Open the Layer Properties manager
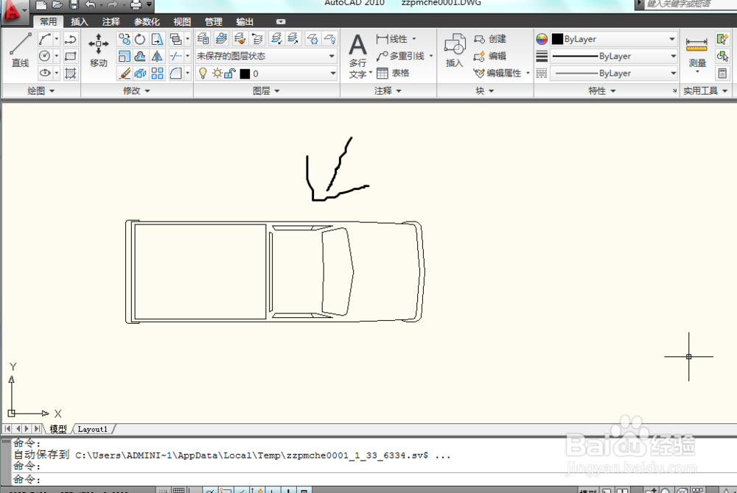The width and height of the screenshot is (737, 493). coord(203,38)
